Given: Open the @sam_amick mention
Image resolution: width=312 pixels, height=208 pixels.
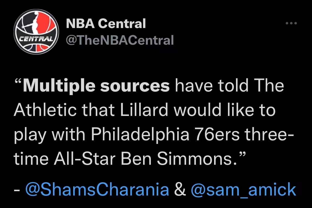Looking at the screenshot, I should 243,190.
